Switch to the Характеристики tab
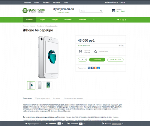Image resolution: width=150 pixels, height=126 pixels. click(42, 98)
